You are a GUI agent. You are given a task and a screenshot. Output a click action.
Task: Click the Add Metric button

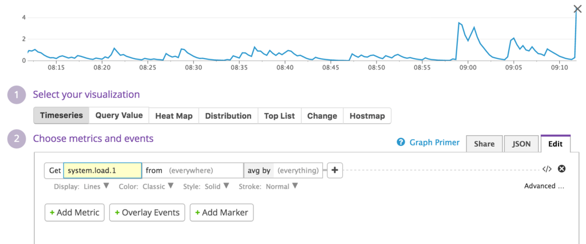[74, 212]
